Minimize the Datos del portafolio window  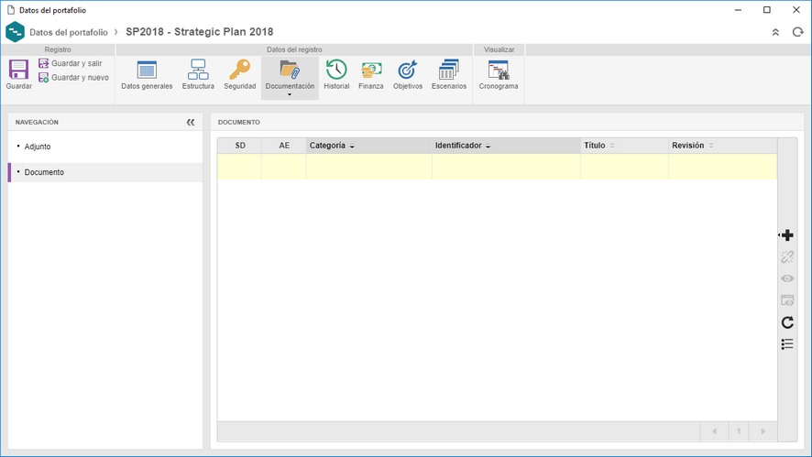coord(738,10)
